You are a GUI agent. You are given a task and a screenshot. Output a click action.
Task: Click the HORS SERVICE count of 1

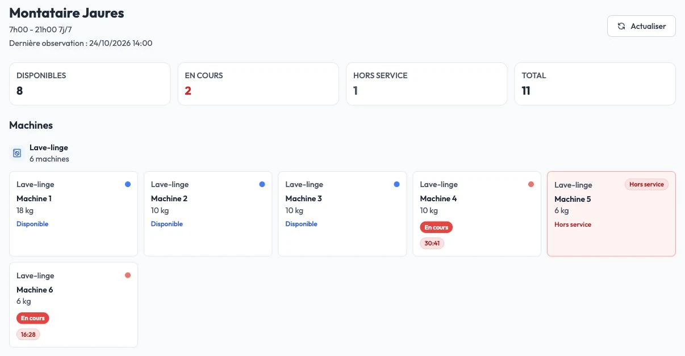pyautogui.click(x=356, y=90)
